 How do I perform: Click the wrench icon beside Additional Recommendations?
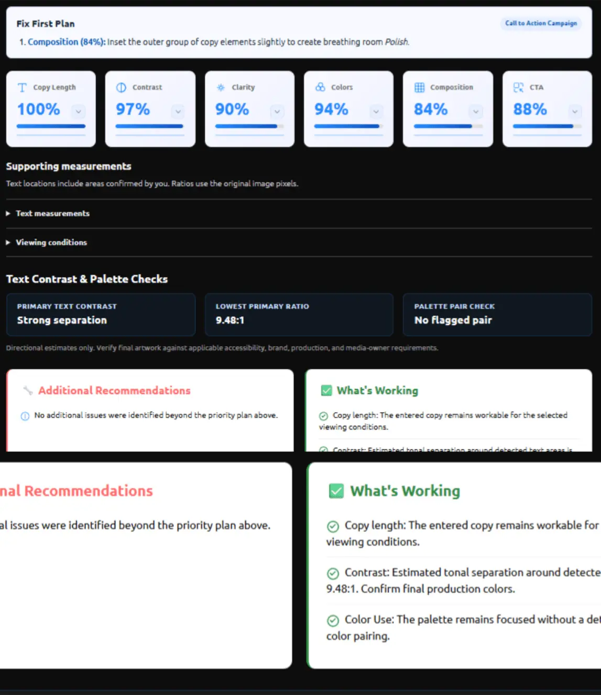point(28,391)
